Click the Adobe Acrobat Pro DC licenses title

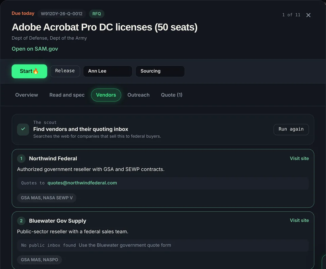pyautogui.click(x=105, y=27)
